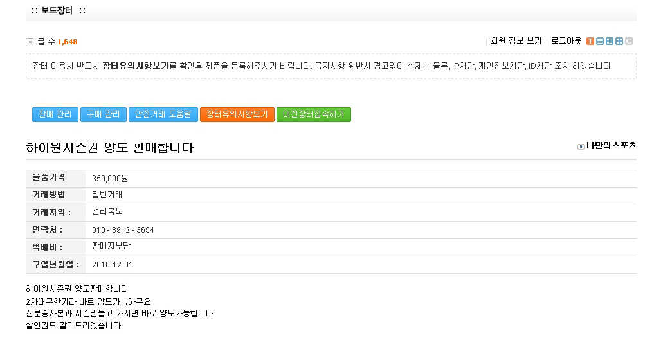This screenshot has height=340, width=663.
Task: Select the webzine-style view icon
Action: coord(609,41)
